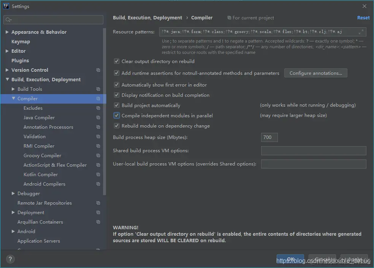Click the Shared build process VM options field
Viewport: 374px width, 268px height.
pyautogui.click(x=314, y=151)
